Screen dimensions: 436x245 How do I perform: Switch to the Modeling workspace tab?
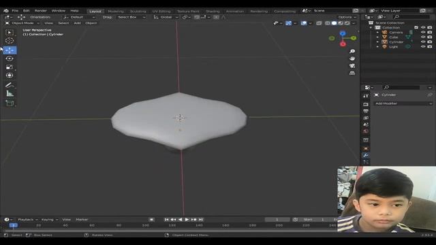(116, 12)
